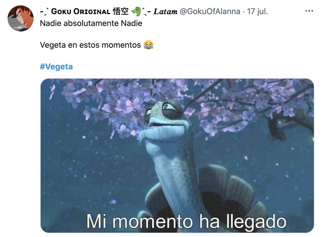Open the @GokuOfAlanna handle link
This screenshot has width=322, height=237.
pyautogui.click(x=210, y=11)
